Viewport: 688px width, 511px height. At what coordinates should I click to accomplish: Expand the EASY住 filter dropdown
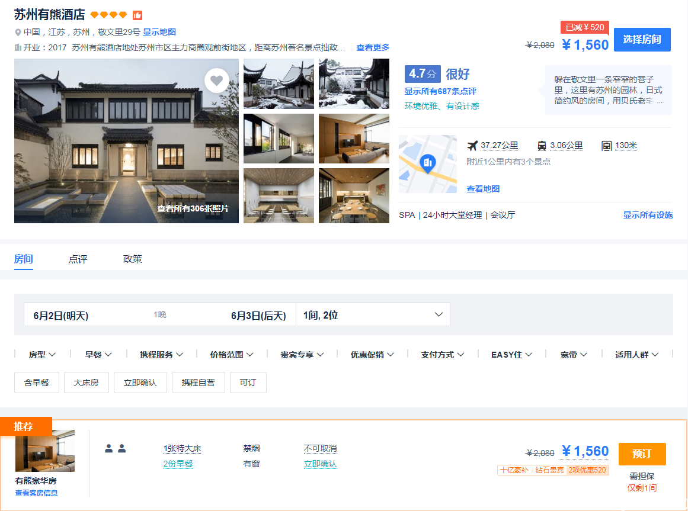click(511, 355)
